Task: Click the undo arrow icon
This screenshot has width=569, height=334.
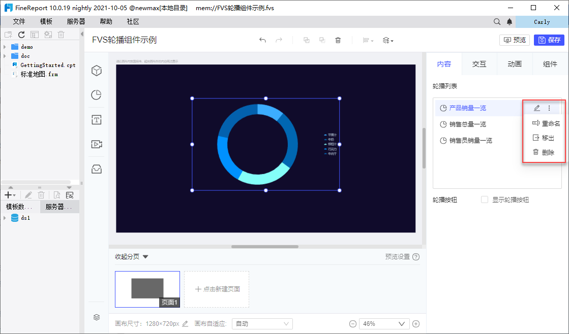Action: click(262, 40)
